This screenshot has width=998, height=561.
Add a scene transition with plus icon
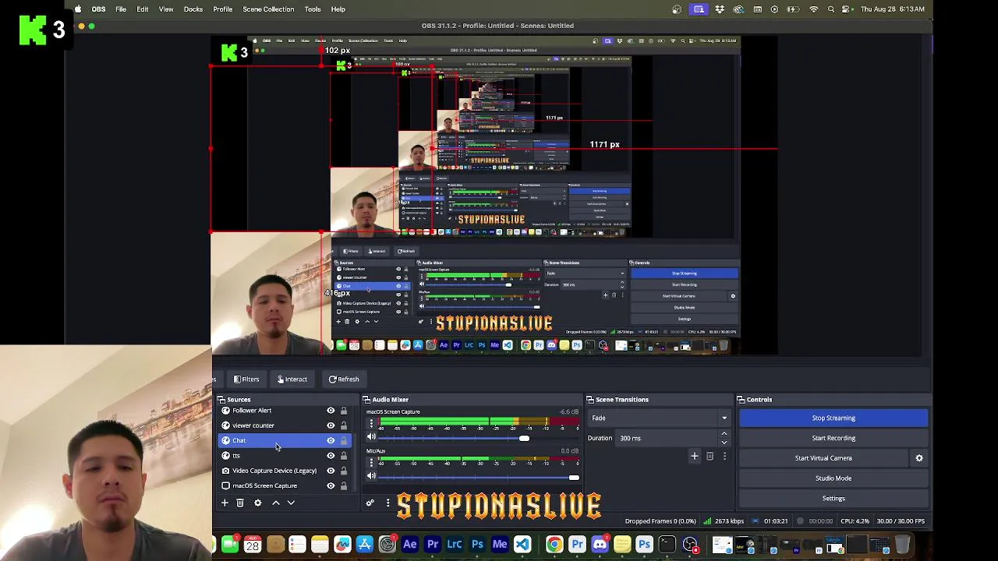click(694, 456)
